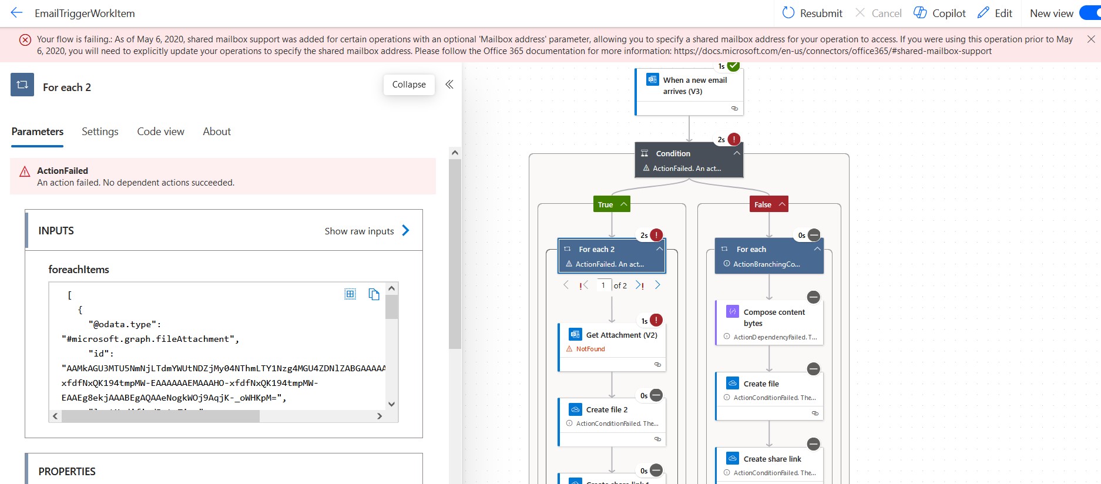The height and width of the screenshot is (484, 1101).
Task: Select the Create share link action
Action: coord(770,465)
